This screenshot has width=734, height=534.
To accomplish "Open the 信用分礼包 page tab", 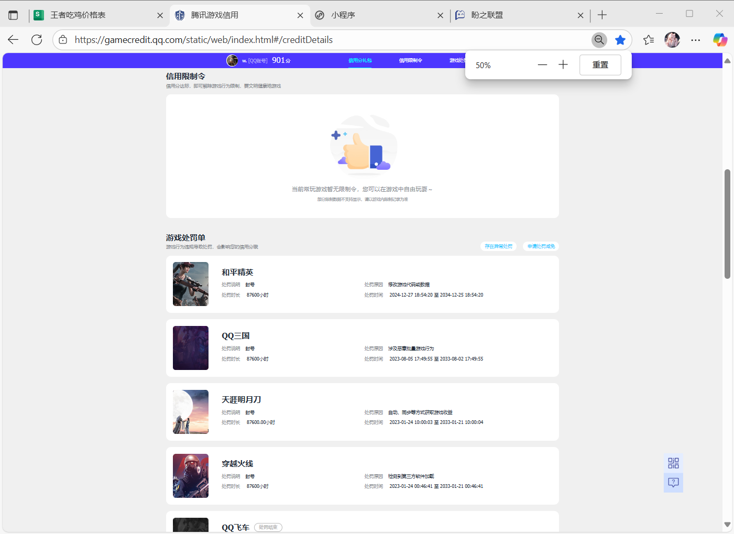I will click(360, 61).
